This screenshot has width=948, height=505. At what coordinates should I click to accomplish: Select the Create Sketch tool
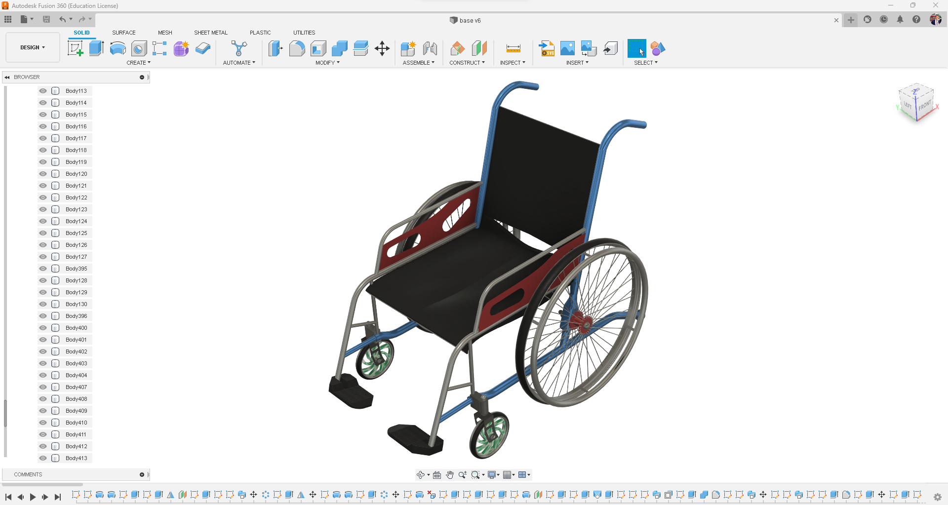pos(75,48)
